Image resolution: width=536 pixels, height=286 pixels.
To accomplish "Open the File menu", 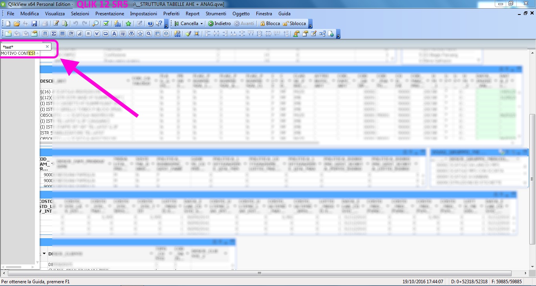I will pos(11,13).
